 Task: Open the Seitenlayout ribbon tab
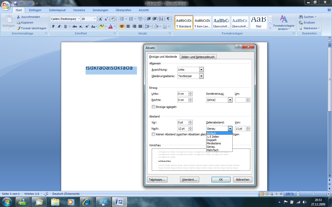(57, 10)
